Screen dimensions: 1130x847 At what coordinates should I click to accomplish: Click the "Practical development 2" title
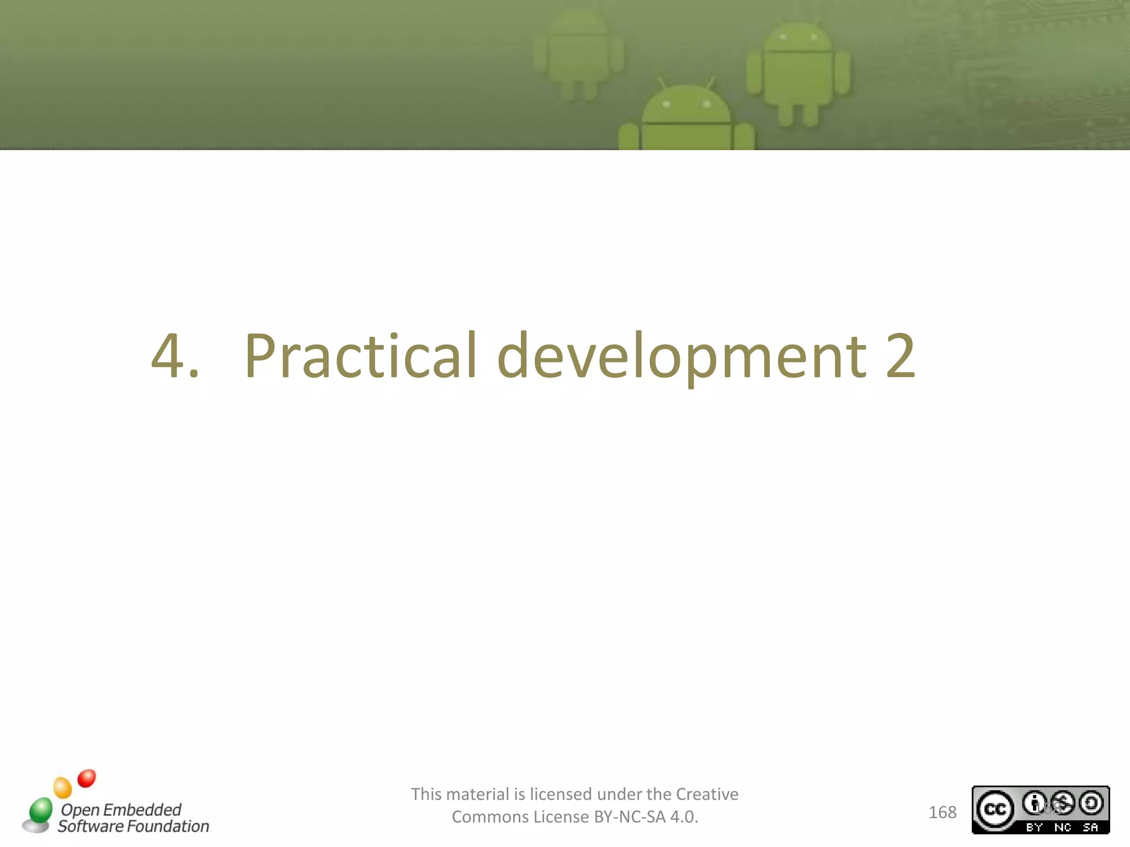pos(580,356)
